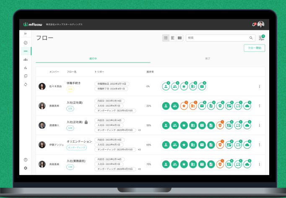The height and width of the screenshot is (198, 286).
Task: Click the mail step icon for 佐々木真由
Action: [x=202, y=86]
